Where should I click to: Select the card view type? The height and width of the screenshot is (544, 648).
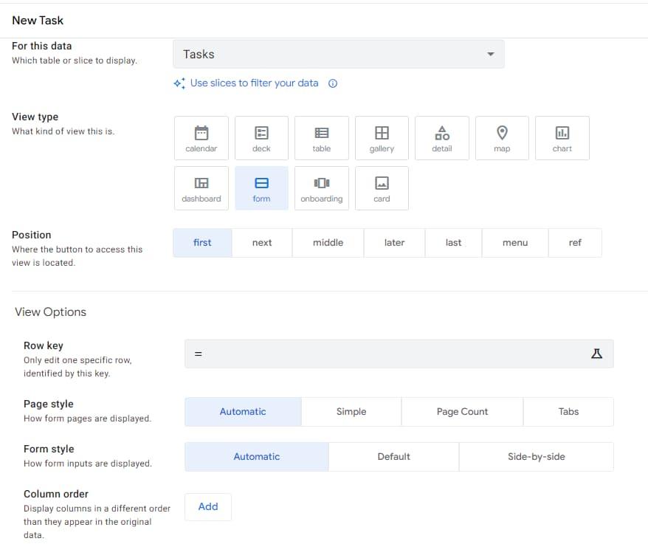pyautogui.click(x=382, y=188)
